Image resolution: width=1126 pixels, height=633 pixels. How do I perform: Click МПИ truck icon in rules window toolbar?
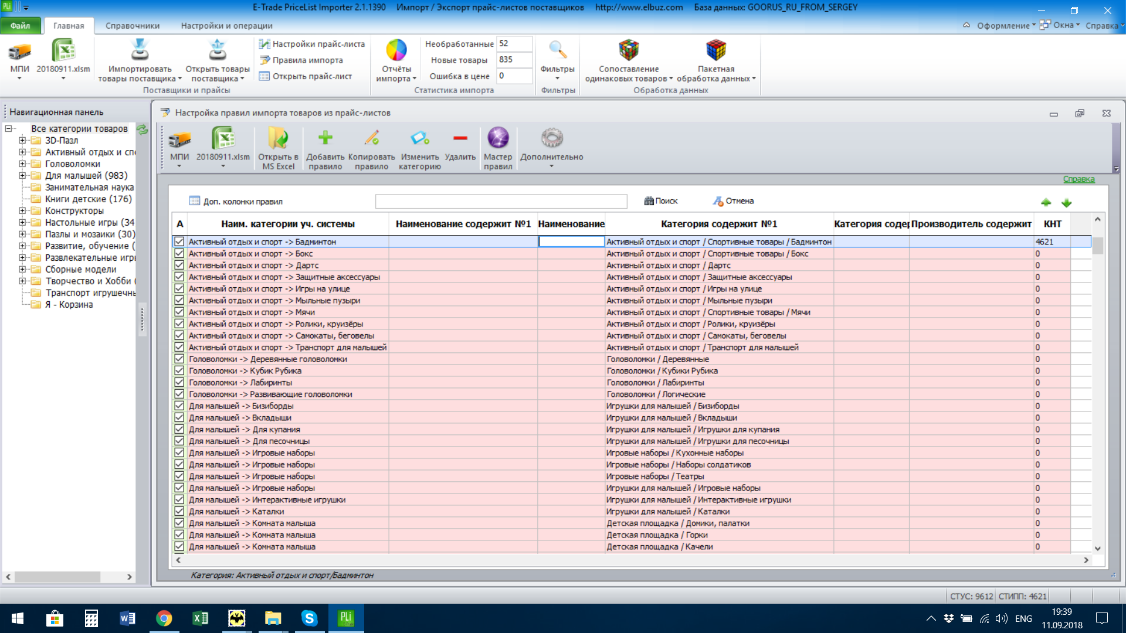pos(179,139)
